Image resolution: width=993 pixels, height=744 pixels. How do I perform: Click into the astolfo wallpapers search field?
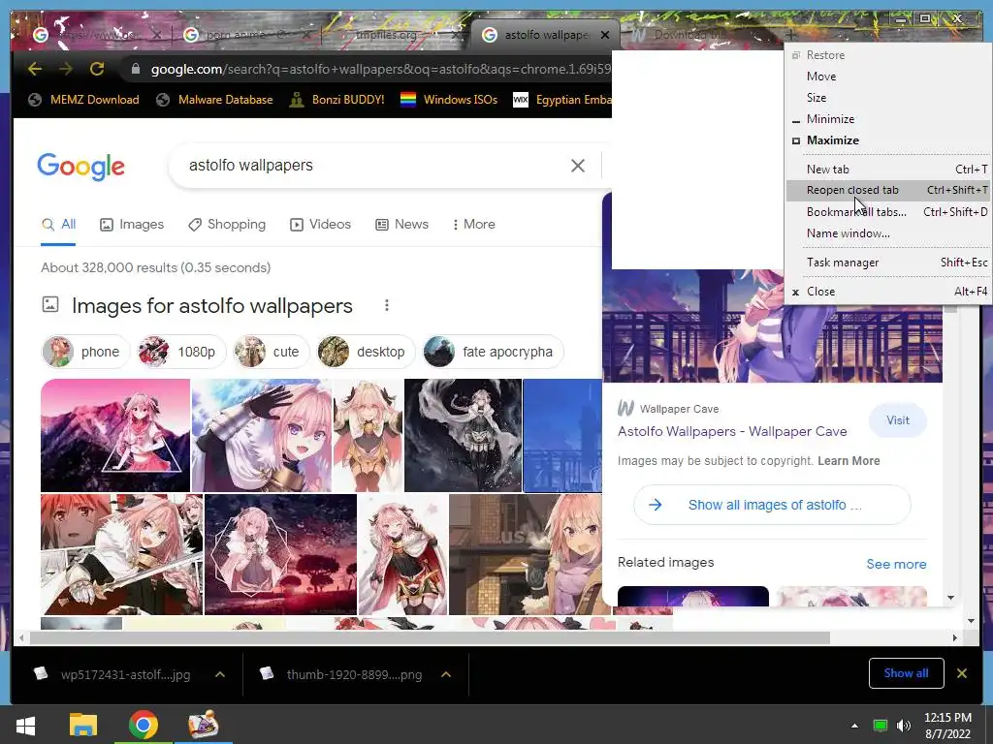click(x=373, y=165)
